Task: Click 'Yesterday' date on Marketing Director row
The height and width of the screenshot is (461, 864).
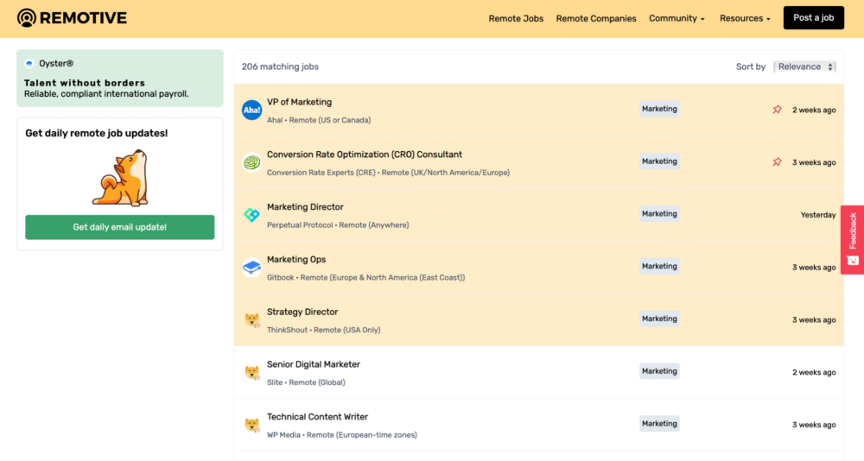Action: (x=817, y=215)
